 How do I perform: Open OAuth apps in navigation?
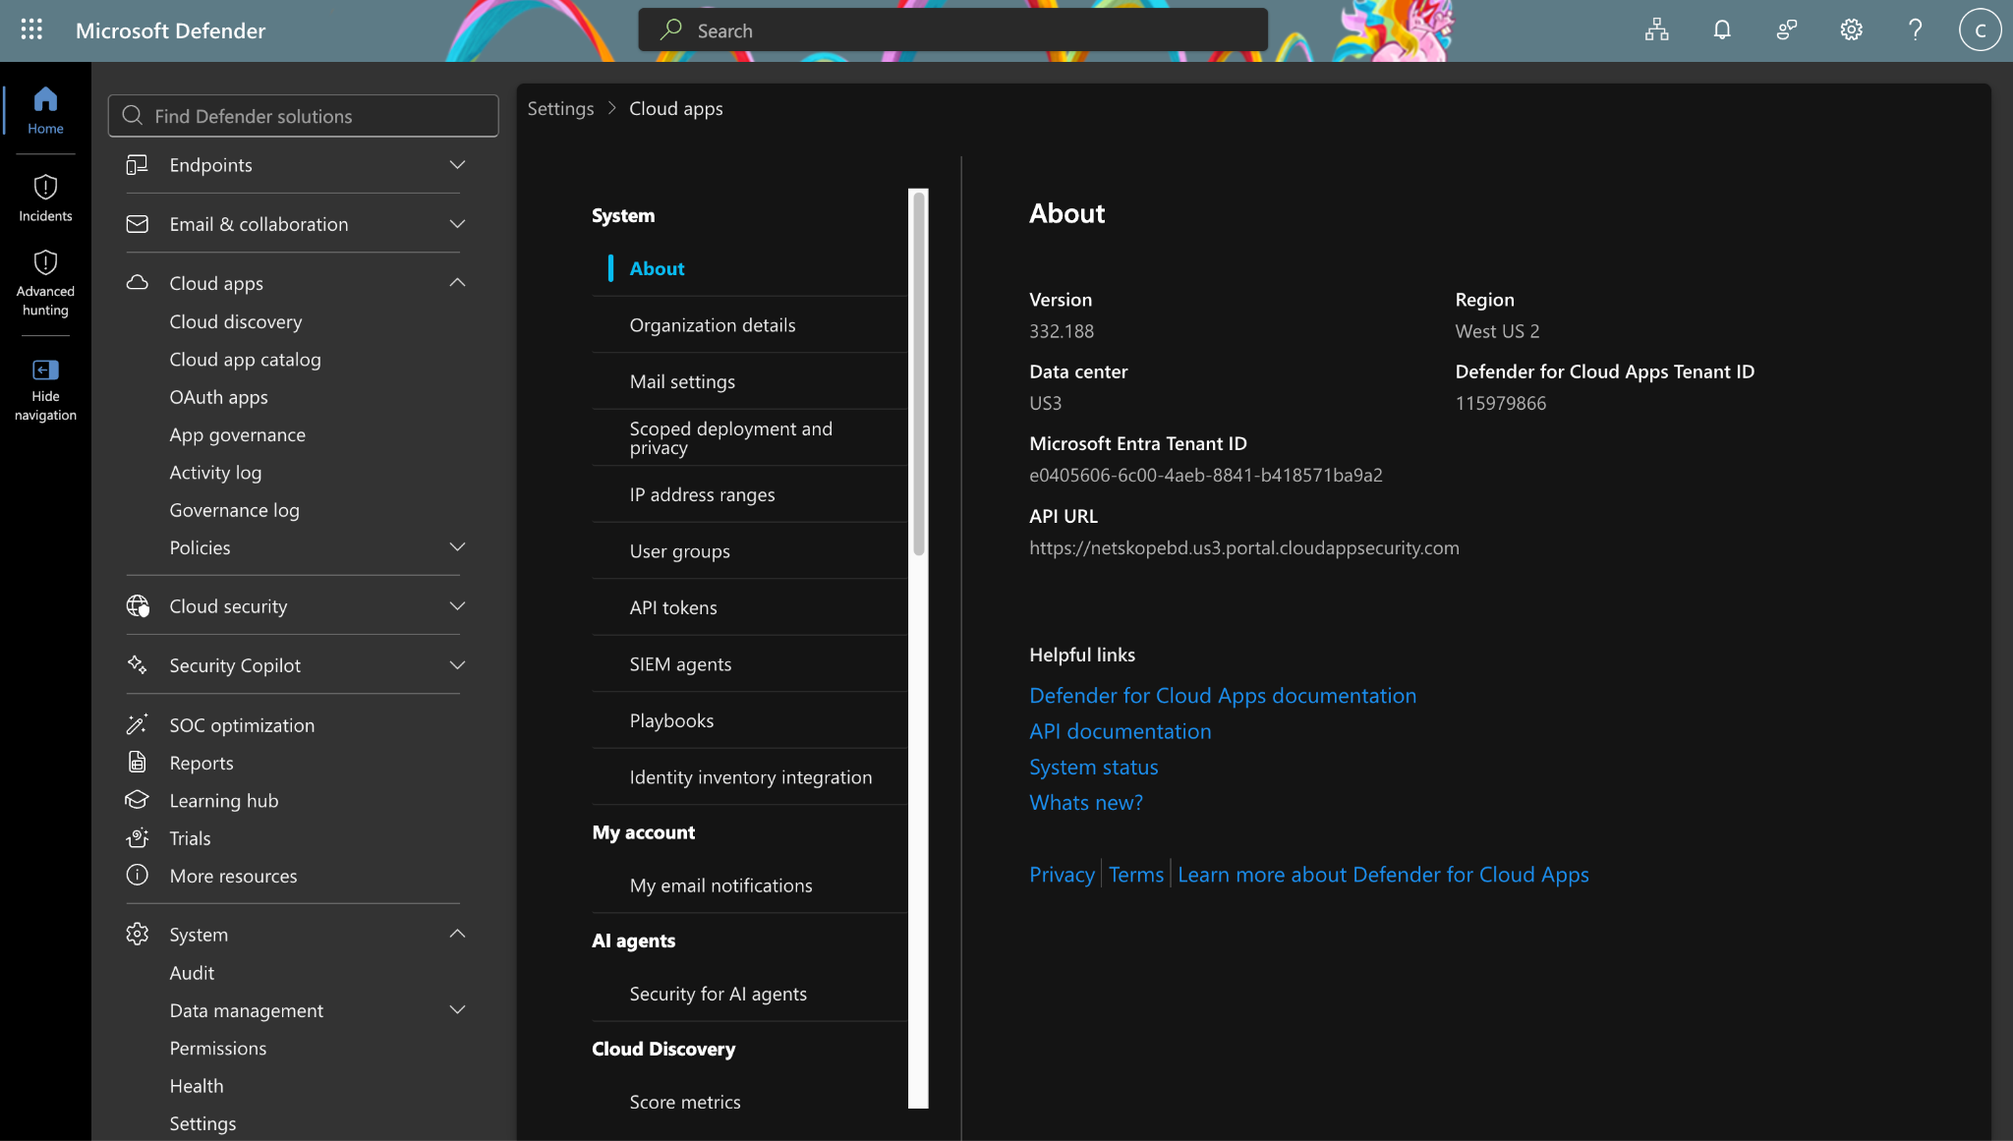(218, 397)
